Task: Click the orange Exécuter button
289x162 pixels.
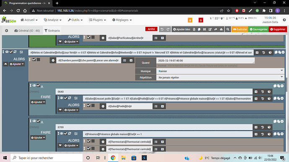Action: [240, 29]
